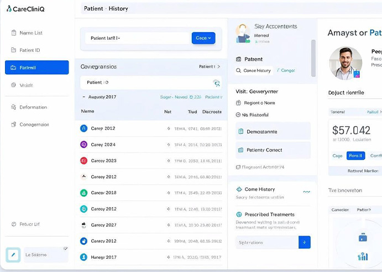Click inside the Patient larfl input field
The width and height of the screenshot is (382, 272).
pos(138,38)
